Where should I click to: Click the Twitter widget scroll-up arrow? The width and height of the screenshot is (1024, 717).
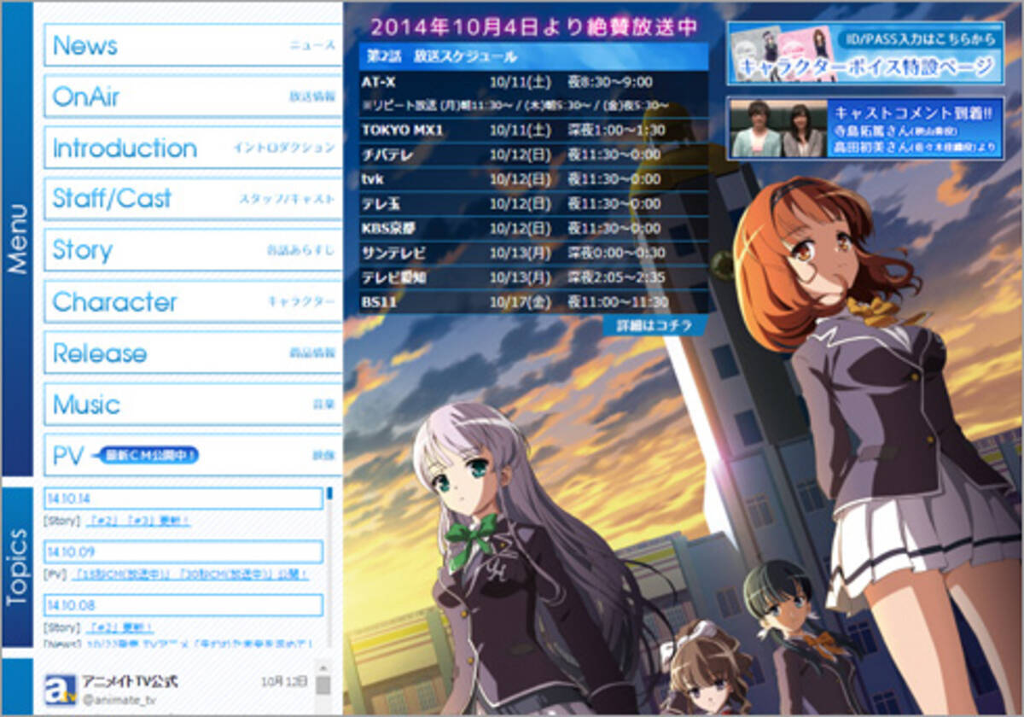[323, 667]
